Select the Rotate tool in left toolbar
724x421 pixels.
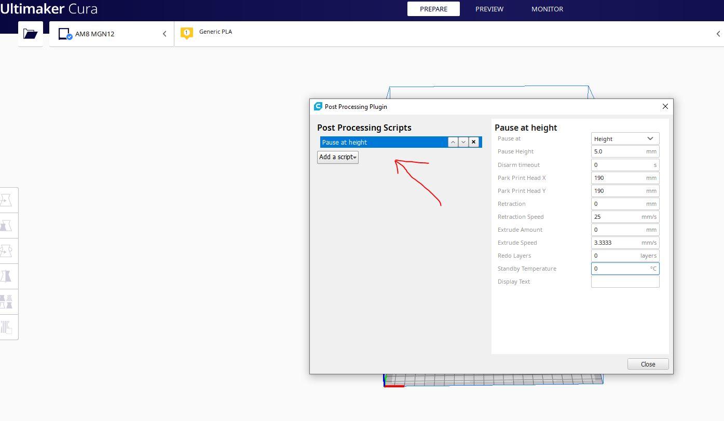pos(6,251)
